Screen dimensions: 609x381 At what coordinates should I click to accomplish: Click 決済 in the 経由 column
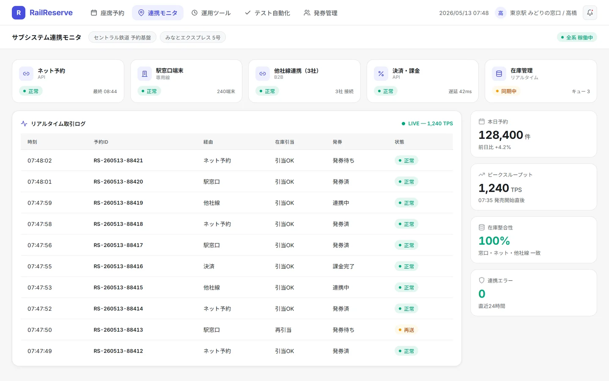(209, 266)
